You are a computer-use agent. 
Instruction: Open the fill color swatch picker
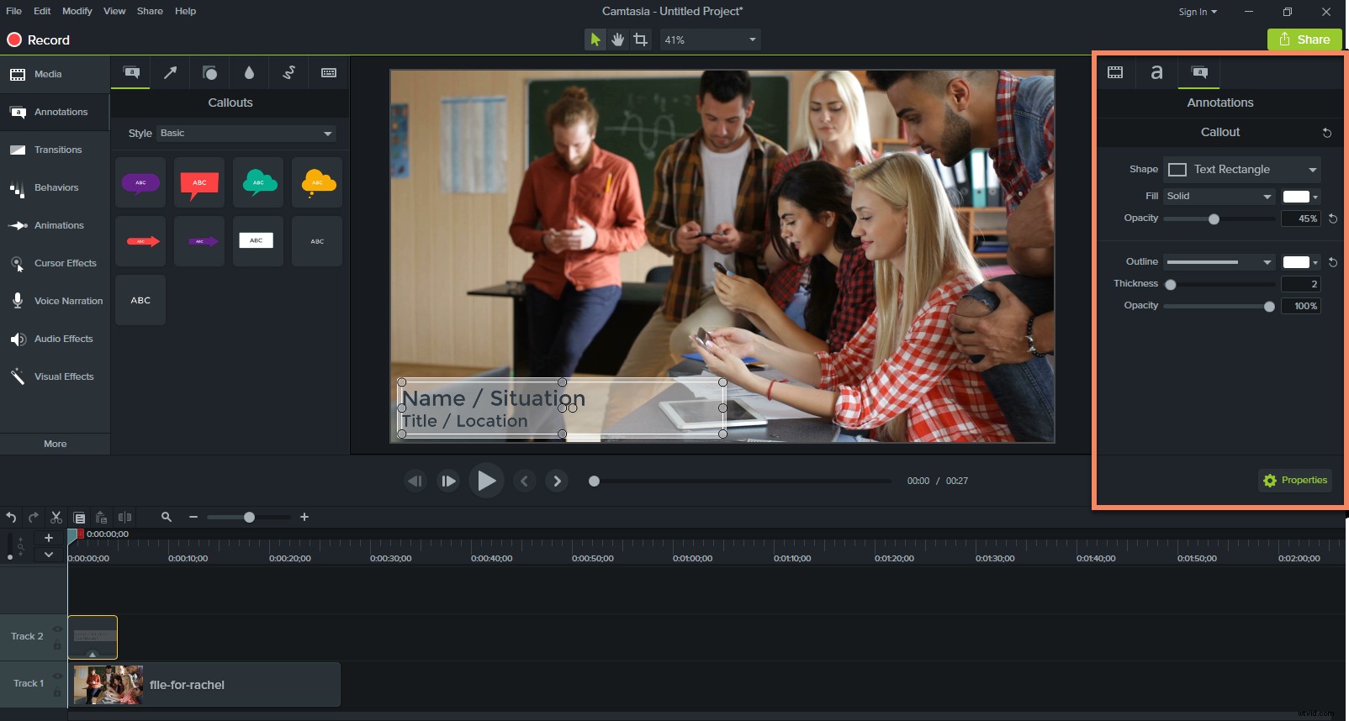click(1300, 196)
